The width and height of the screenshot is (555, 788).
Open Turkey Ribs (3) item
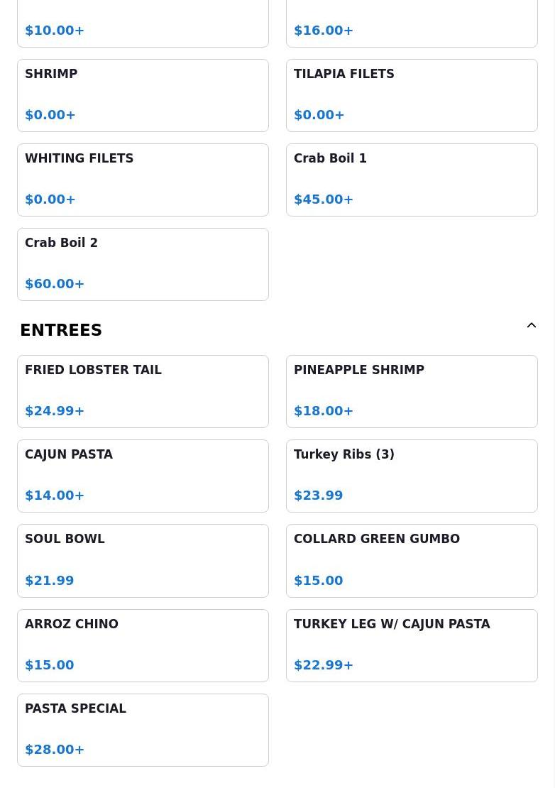tap(412, 476)
